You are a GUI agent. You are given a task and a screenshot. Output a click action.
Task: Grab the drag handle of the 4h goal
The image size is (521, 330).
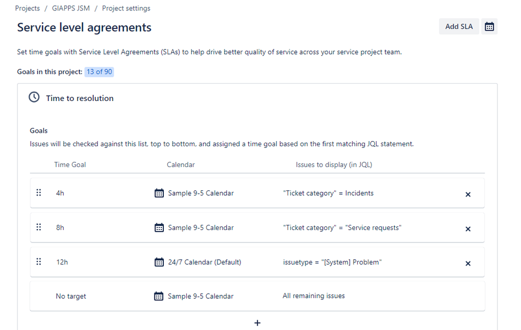click(x=39, y=193)
